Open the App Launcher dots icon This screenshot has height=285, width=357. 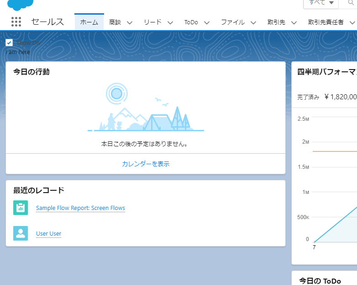[x=16, y=22]
